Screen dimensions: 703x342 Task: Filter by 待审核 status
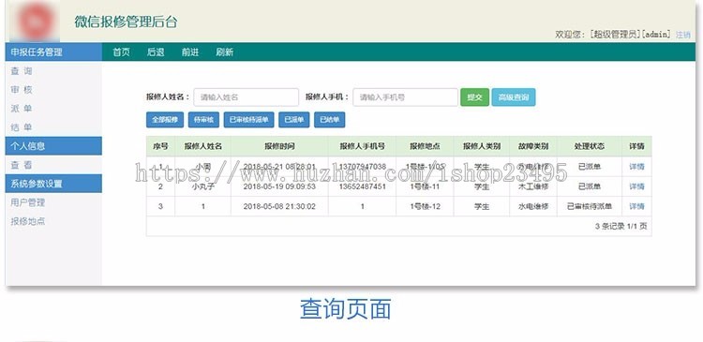click(203, 120)
